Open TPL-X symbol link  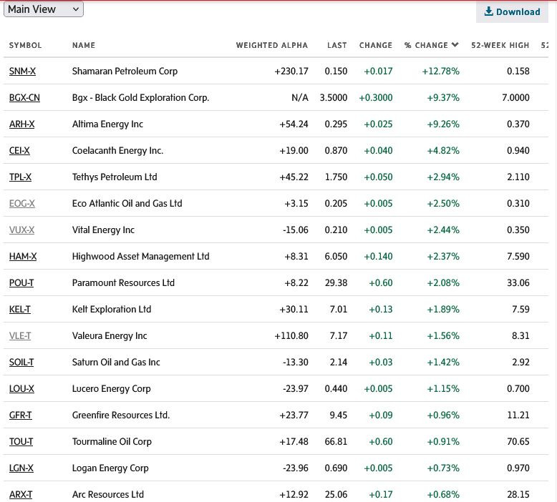(20, 177)
